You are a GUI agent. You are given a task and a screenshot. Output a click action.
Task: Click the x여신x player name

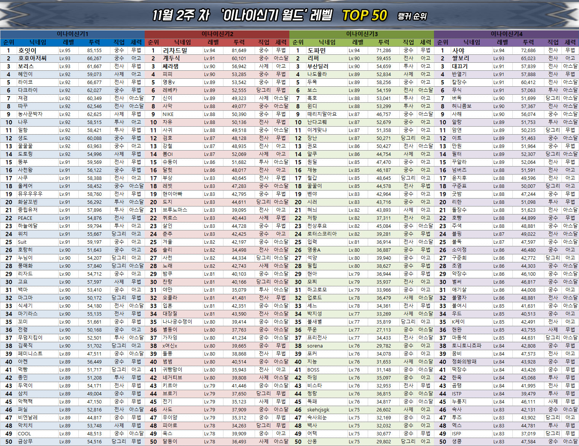click(x=170, y=346)
